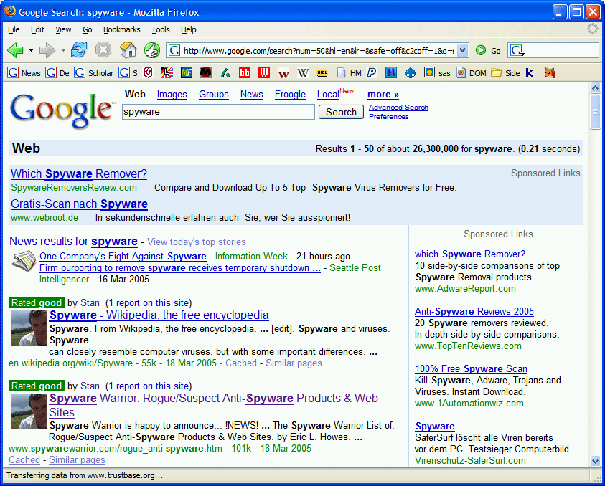Image resolution: width=605 pixels, height=486 pixels.
Task: Open the Home page icon
Action: [x=128, y=50]
